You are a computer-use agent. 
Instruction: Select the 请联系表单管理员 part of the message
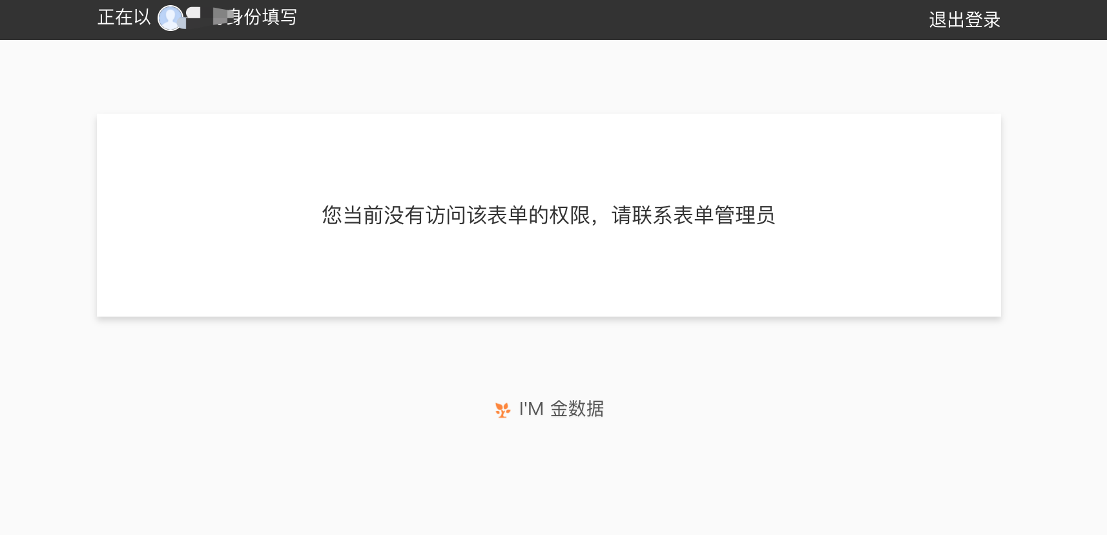coord(693,215)
